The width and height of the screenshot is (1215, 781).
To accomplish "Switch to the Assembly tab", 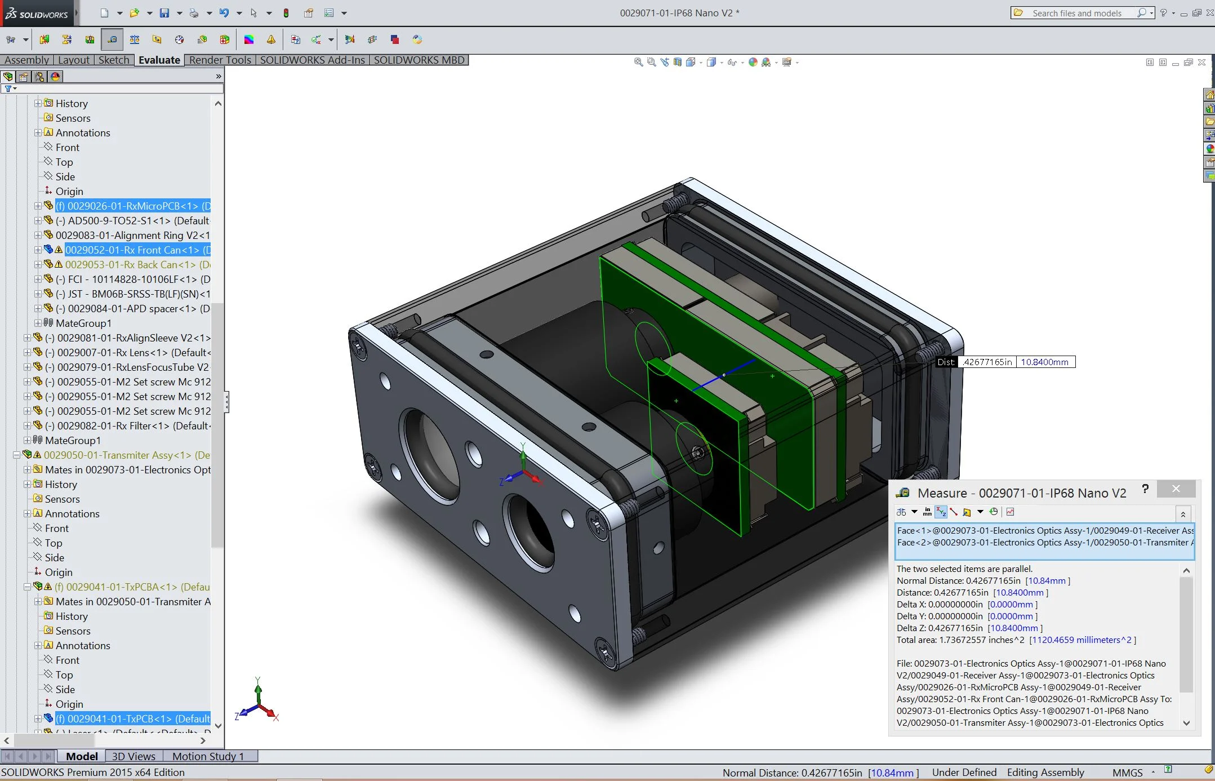I will coord(26,60).
